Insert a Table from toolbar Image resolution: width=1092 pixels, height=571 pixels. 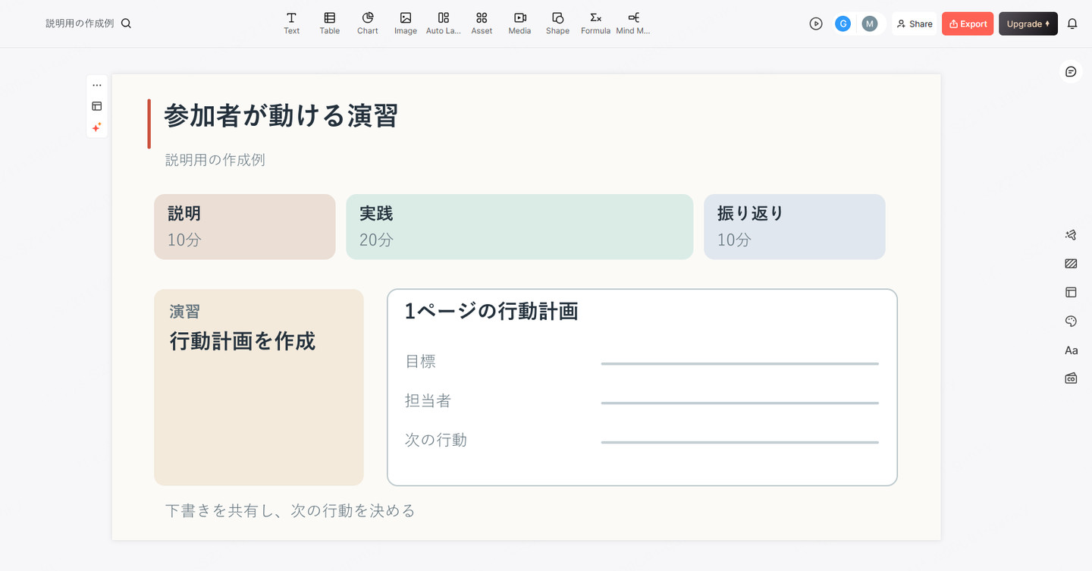(329, 24)
